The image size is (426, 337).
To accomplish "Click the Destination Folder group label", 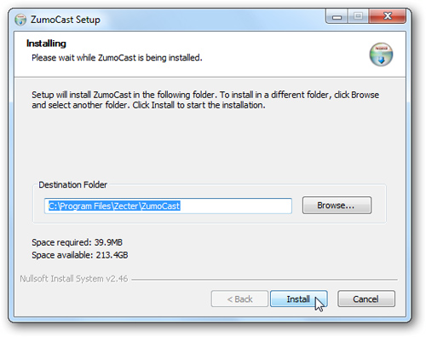I will pos(72,185).
